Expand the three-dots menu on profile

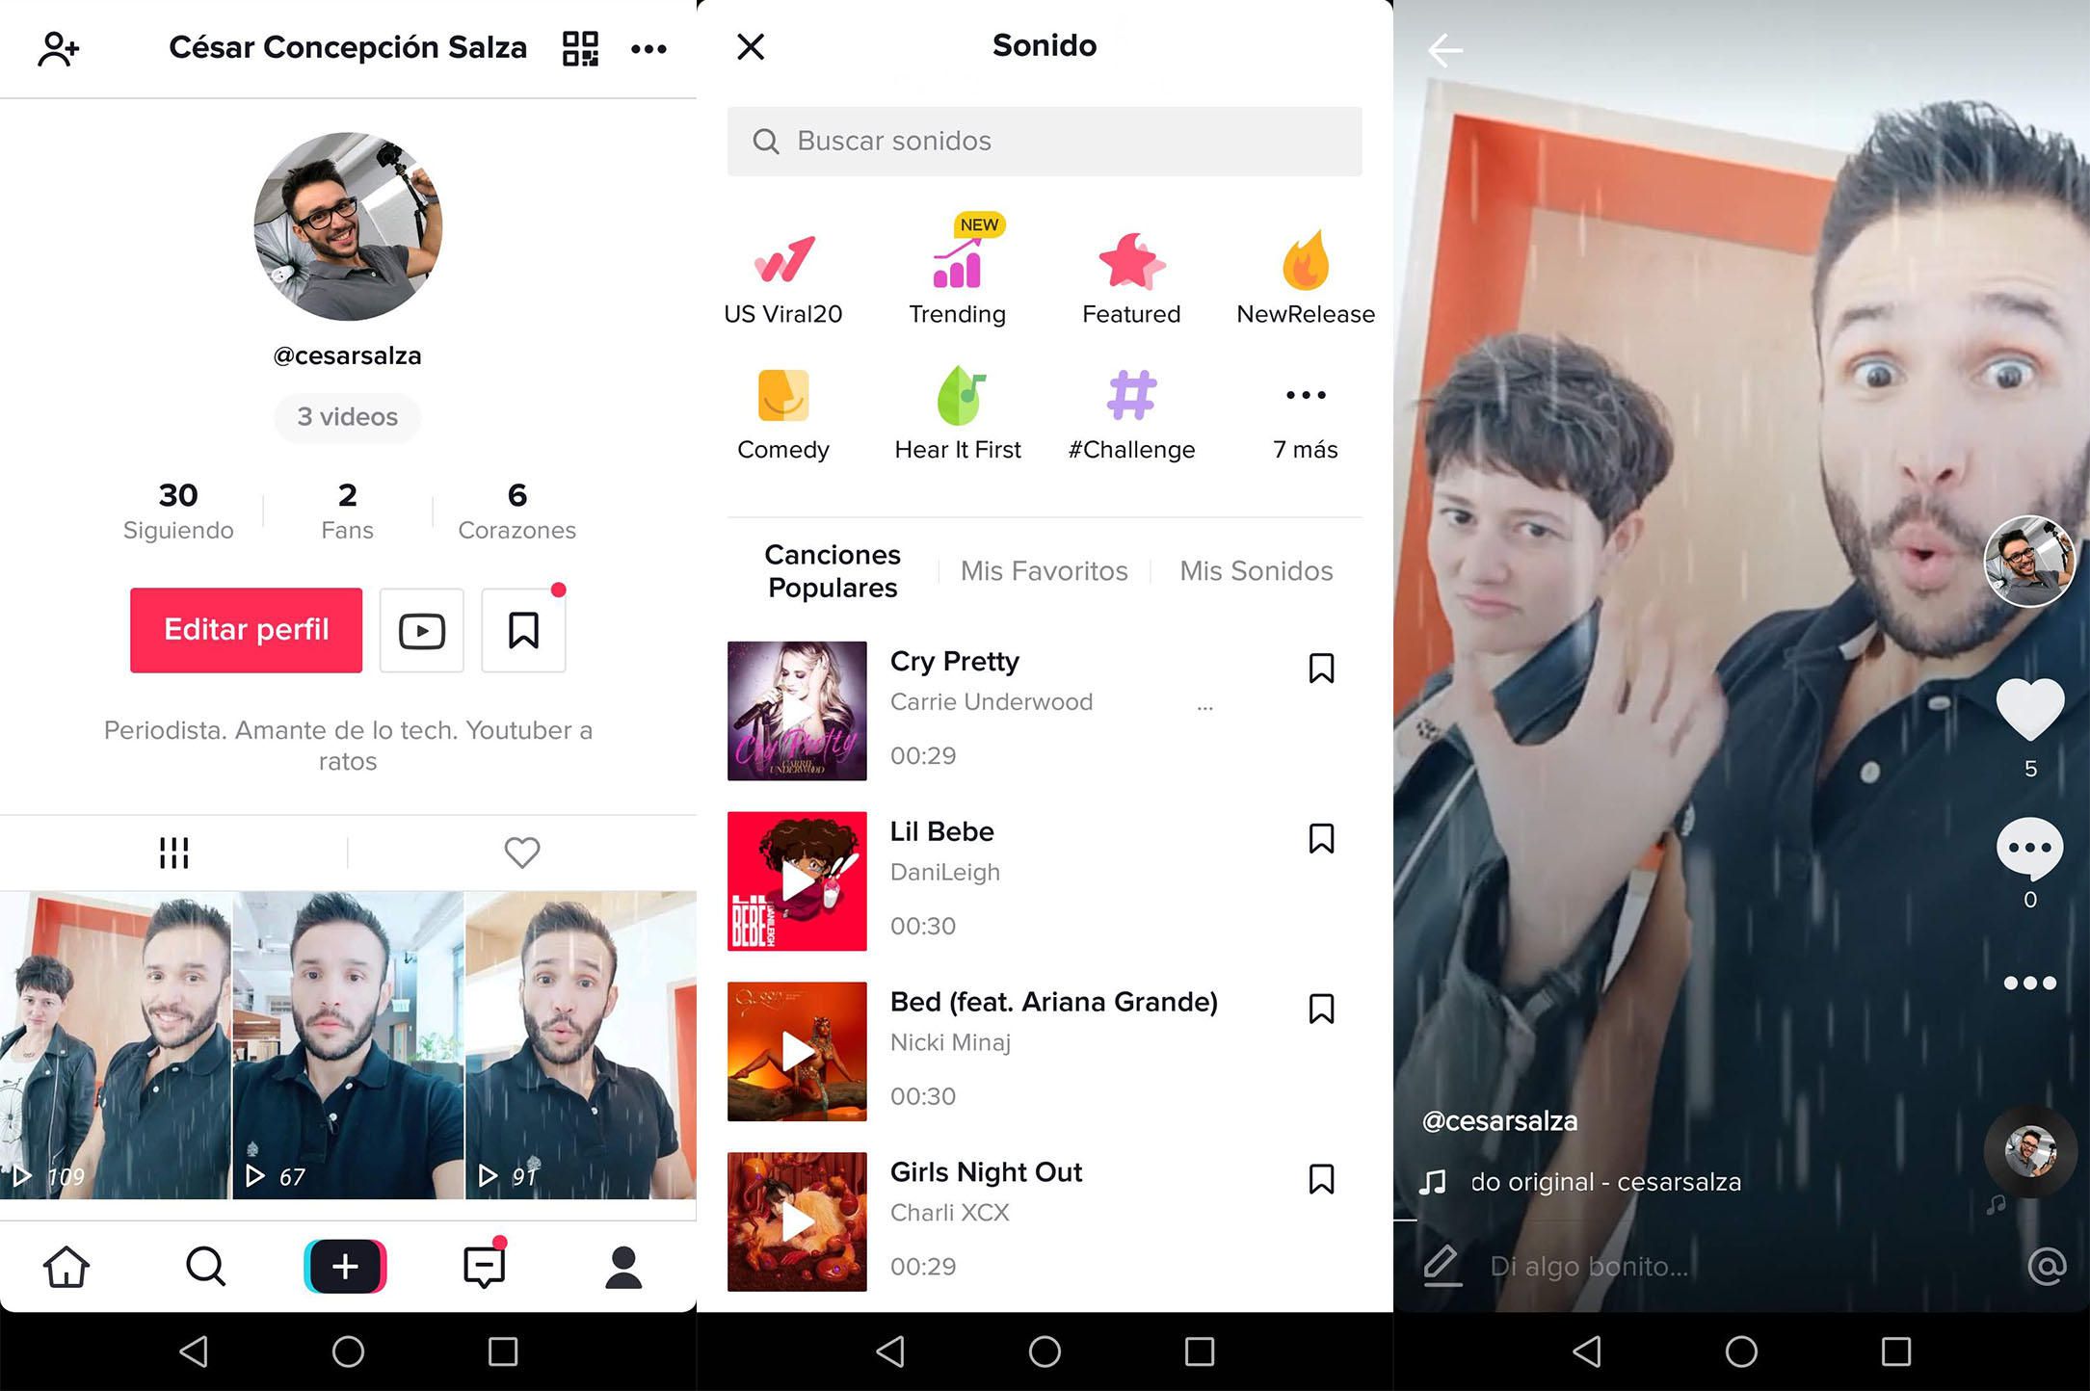(x=650, y=43)
